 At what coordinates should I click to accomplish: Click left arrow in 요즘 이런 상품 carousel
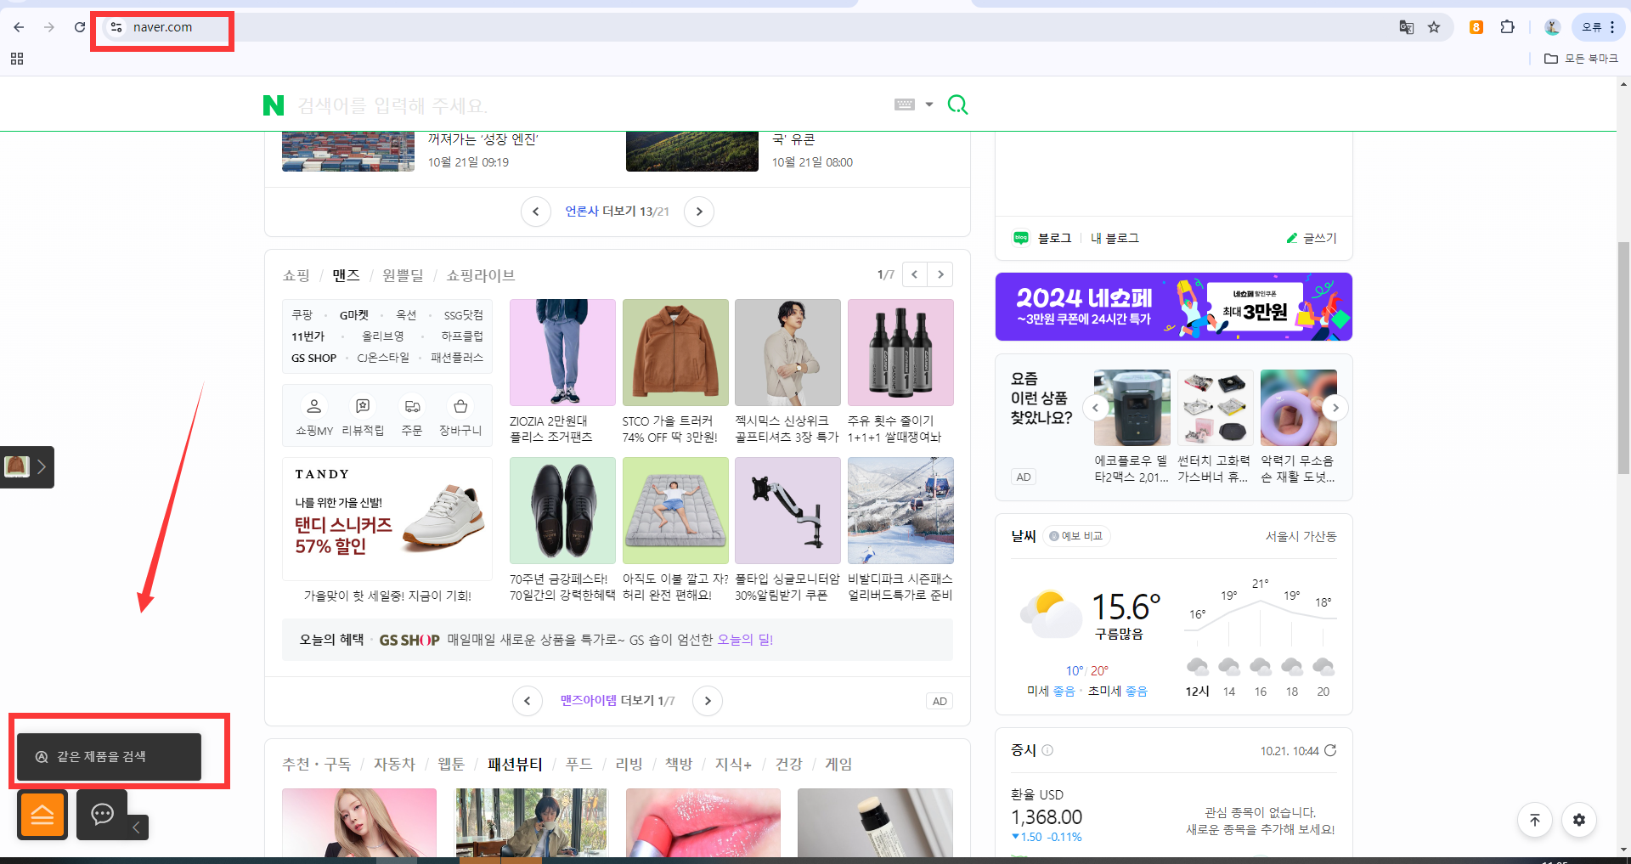tap(1096, 408)
